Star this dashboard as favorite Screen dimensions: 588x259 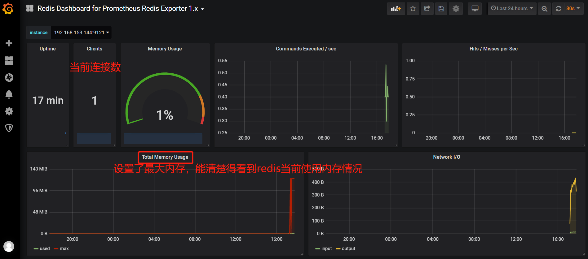[413, 9]
